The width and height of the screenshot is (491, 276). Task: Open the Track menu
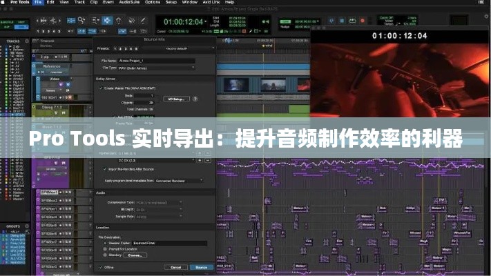tap(79, 2)
